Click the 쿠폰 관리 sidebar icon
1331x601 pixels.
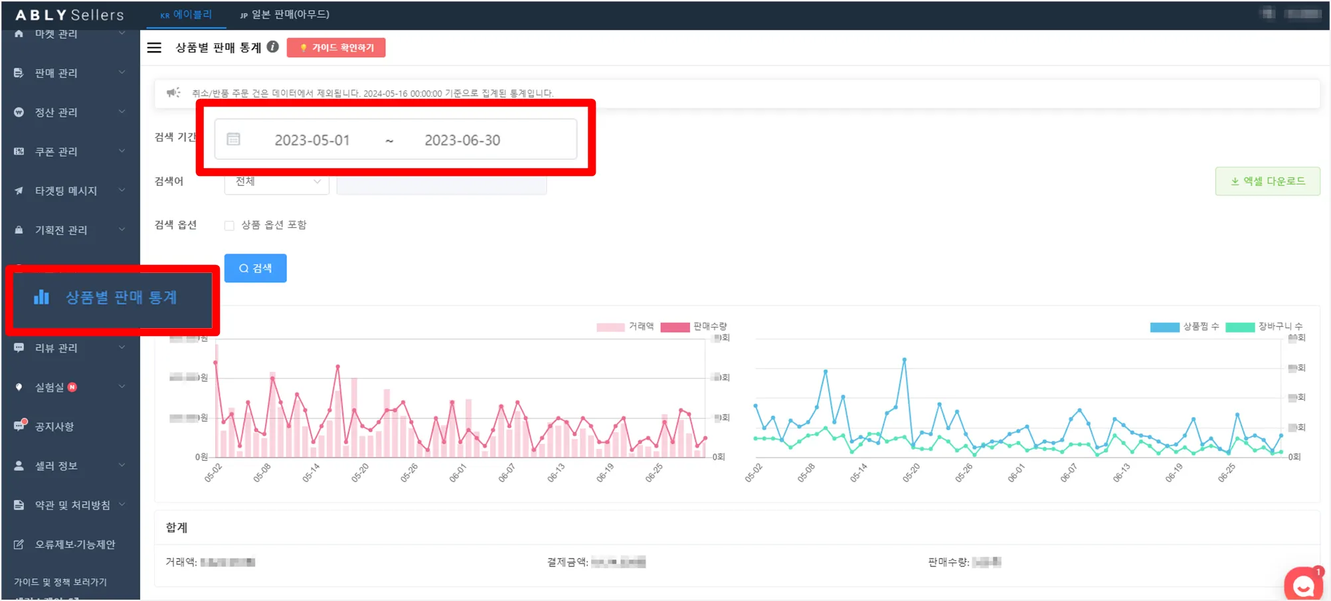[19, 151]
